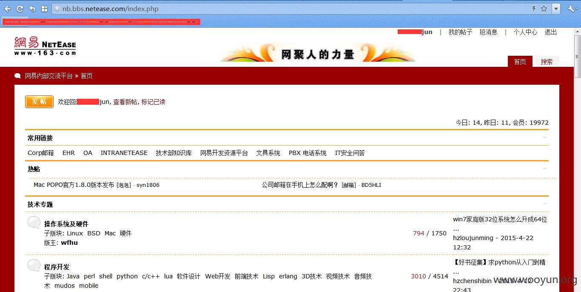581x292 pixels.
Task: Click forum icon beside 程序开发
Action: coord(34,265)
